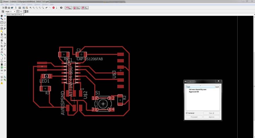Screen dimensions: 255x138
Task: Click the R2 resistor on board
Action: click(x=120, y=100)
